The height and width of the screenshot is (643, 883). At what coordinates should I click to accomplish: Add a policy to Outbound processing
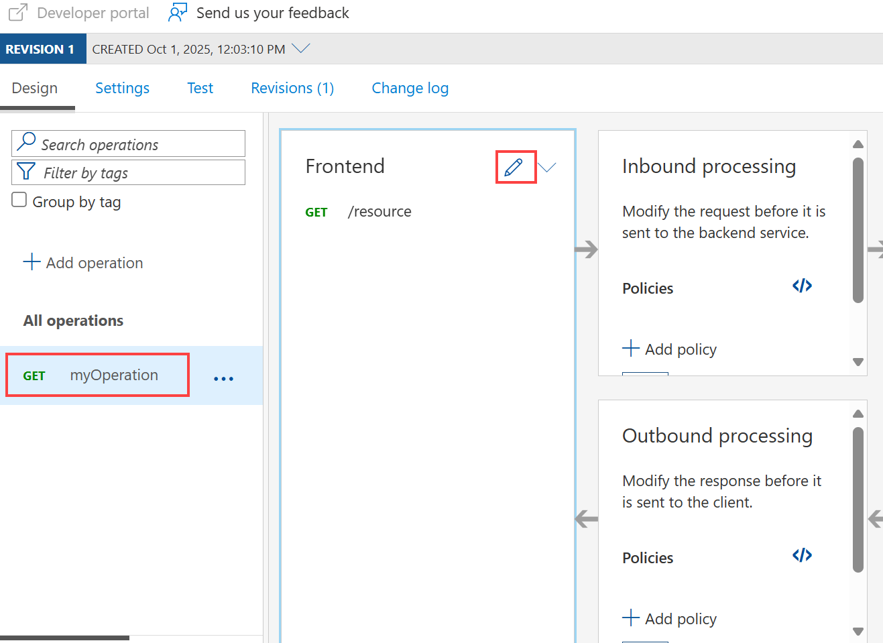click(x=670, y=618)
